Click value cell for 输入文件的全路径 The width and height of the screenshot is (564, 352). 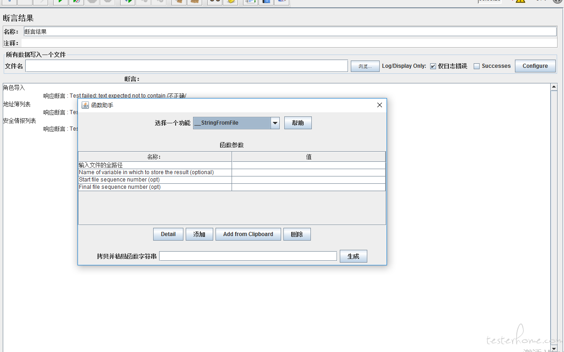[x=309, y=165]
